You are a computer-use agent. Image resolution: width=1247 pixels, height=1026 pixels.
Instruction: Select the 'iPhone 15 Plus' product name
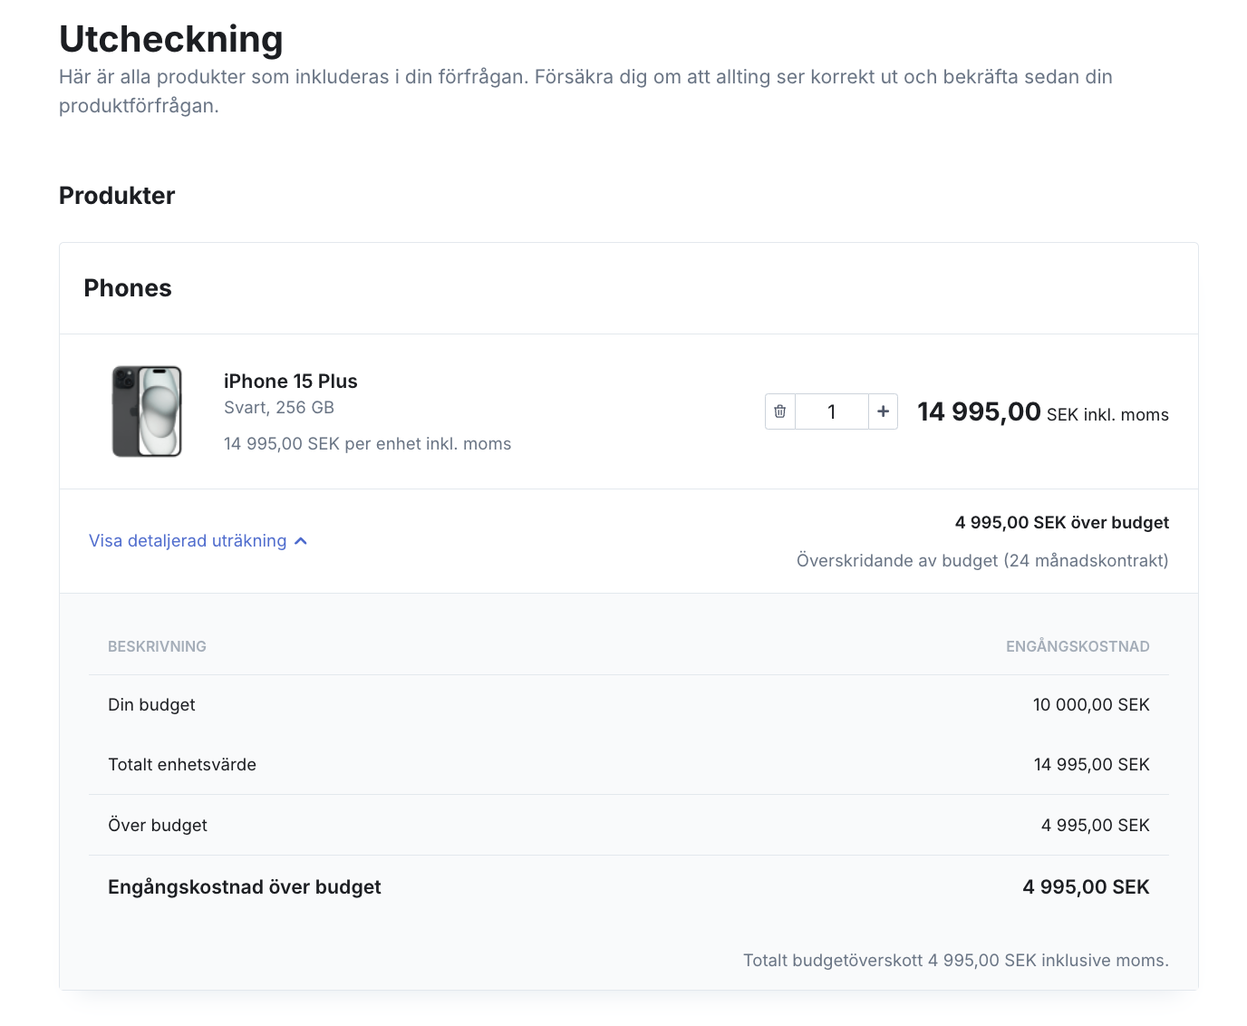pyautogui.click(x=291, y=382)
